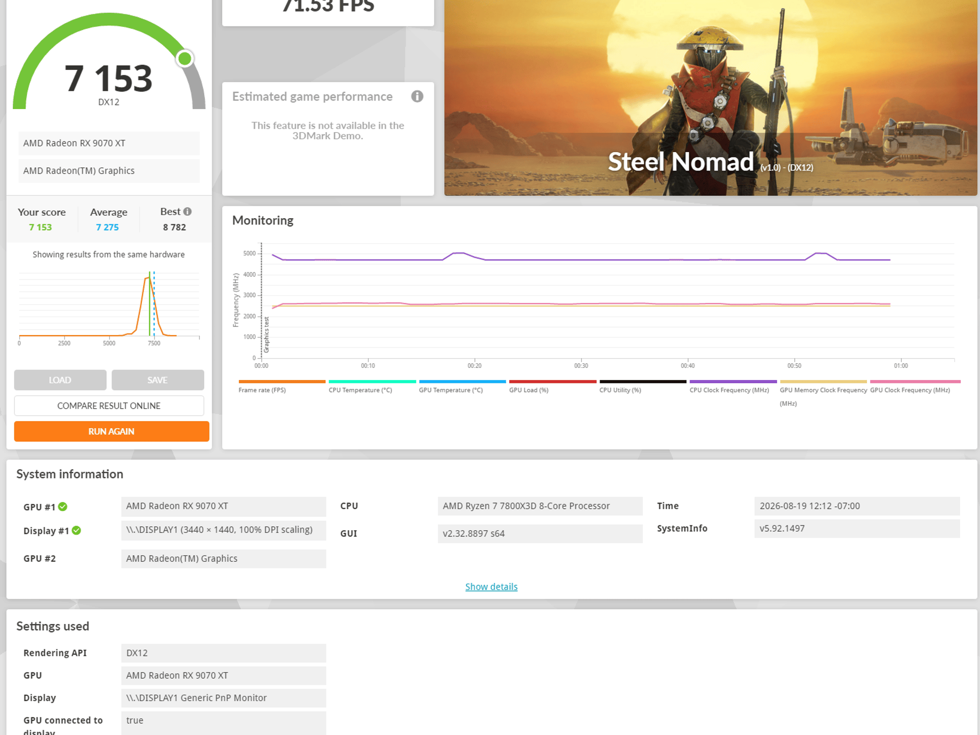Click the GUI version v2.32.8897 s64
Screen dimensions: 980x735
pos(540,534)
